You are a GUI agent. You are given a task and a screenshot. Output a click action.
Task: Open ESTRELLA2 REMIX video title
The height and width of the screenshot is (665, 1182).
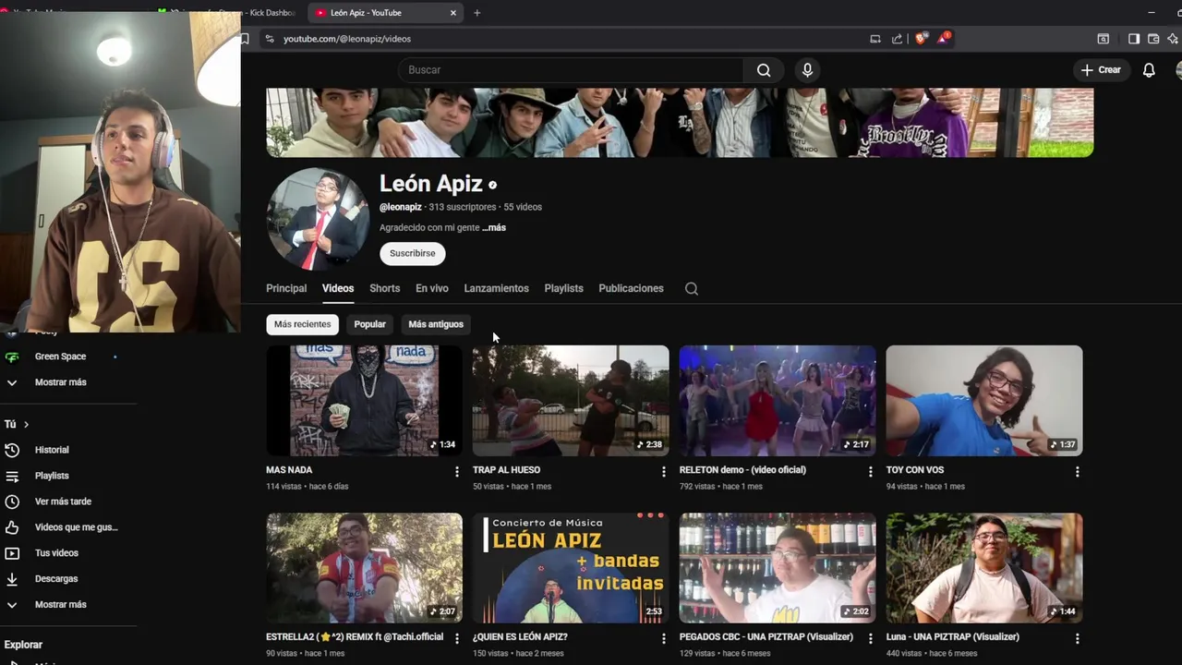355,637
